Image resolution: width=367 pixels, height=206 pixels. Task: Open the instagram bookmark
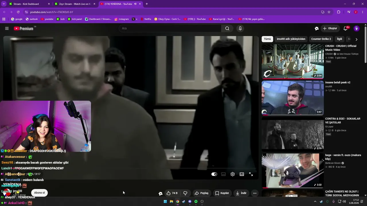pyautogui.click(x=122, y=19)
